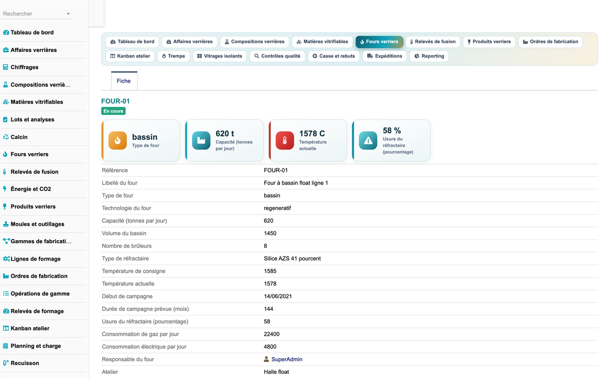
Task: Click the Gammes de fabrication diagram icon
Action: pyautogui.click(x=7, y=241)
